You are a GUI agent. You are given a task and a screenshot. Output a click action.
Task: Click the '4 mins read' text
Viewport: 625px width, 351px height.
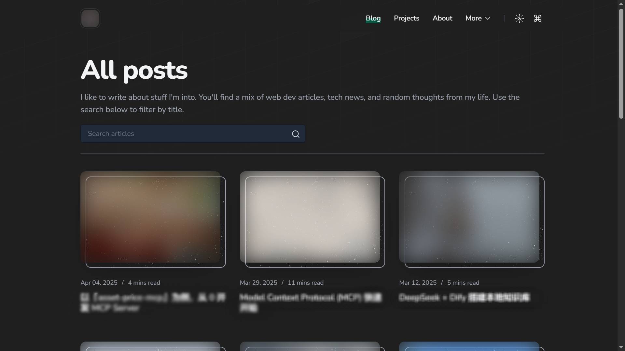click(x=144, y=283)
